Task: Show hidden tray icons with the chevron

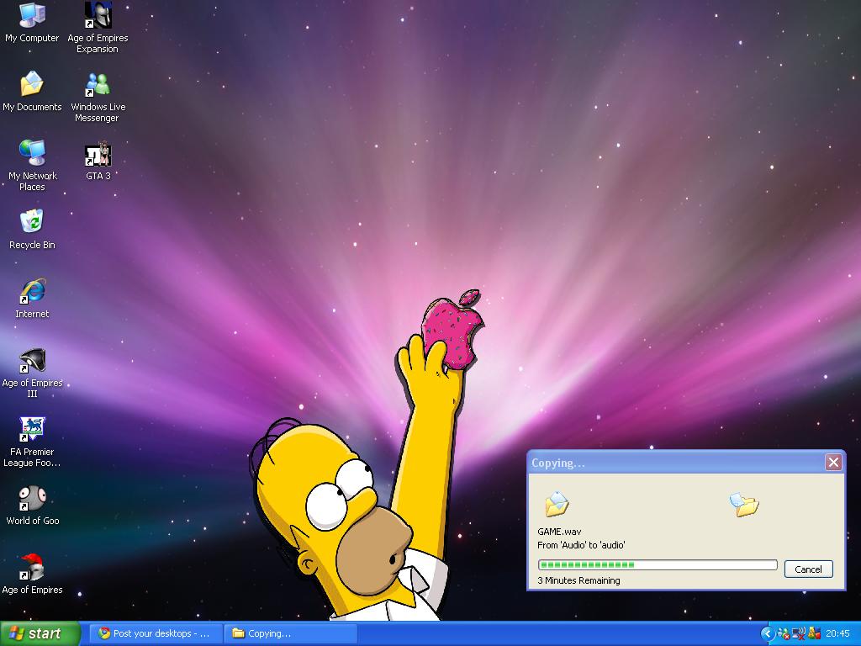Action: point(767,633)
